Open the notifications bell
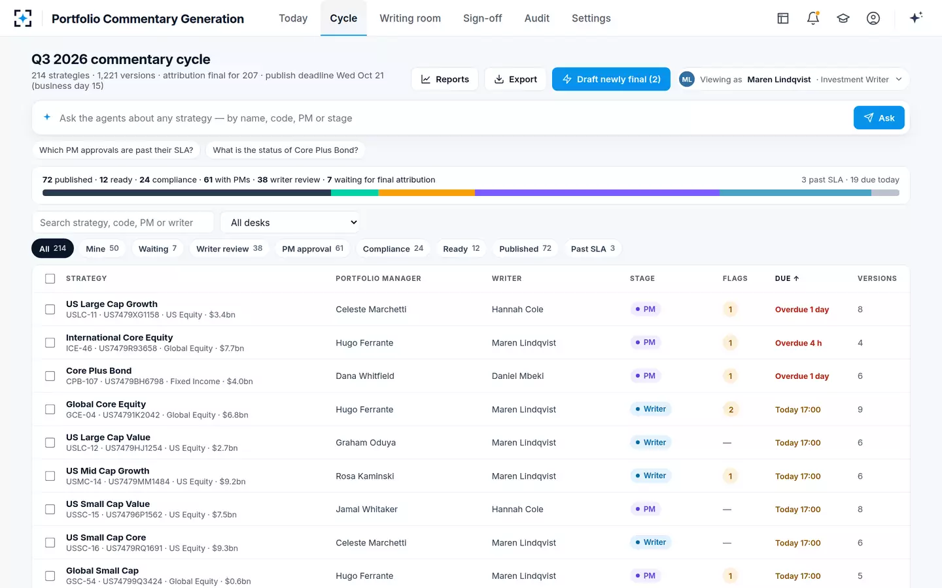 tap(813, 18)
